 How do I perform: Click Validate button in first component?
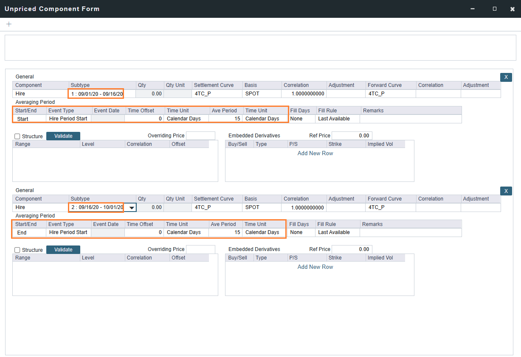click(63, 136)
